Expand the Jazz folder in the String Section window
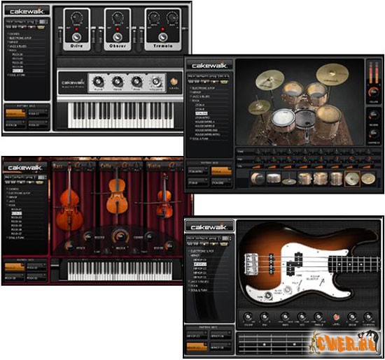This screenshot has height=360, width=385. coord(11,201)
